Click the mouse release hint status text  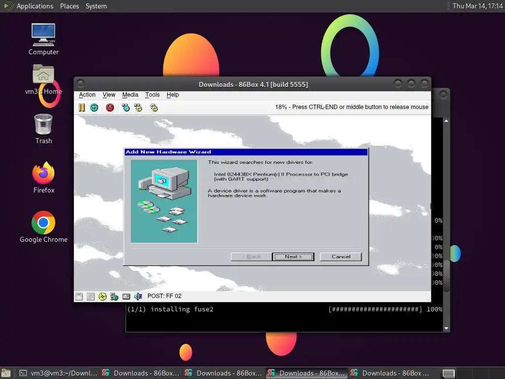[352, 107]
